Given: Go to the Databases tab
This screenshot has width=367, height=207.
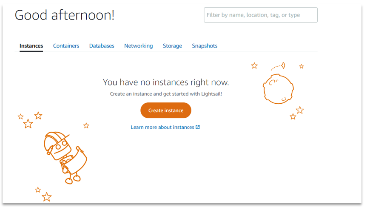Looking at the screenshot, I should click(x=102, y=46).
